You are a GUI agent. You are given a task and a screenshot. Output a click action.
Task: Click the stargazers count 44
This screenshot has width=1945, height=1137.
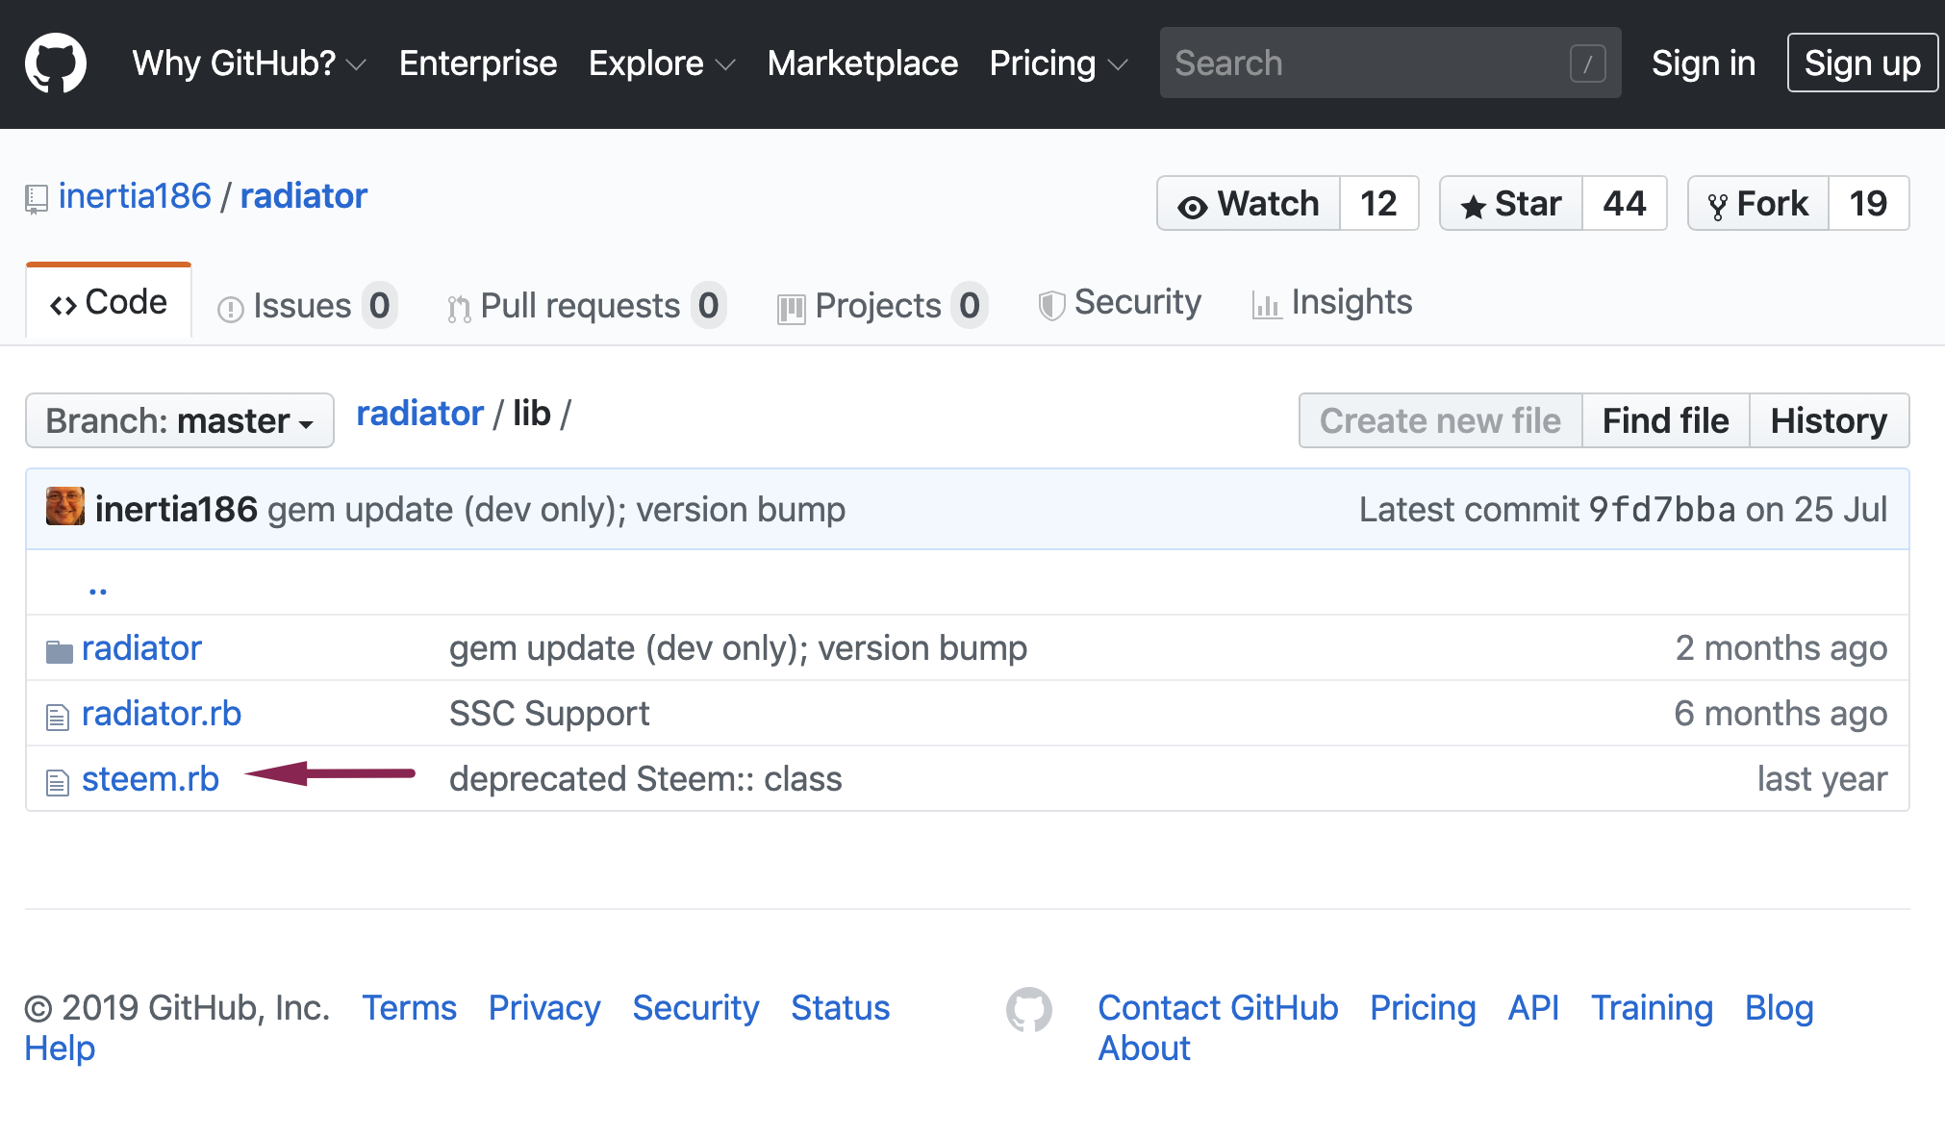click(1625, 204)
